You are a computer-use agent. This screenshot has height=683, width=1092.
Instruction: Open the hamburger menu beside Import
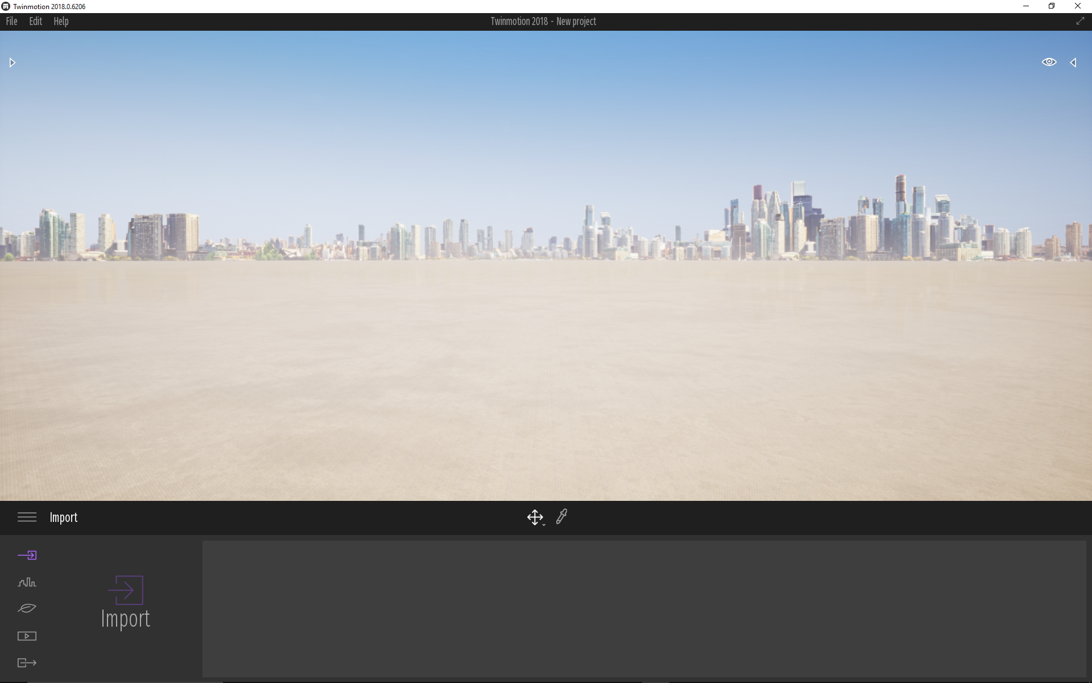click(27, 517)
